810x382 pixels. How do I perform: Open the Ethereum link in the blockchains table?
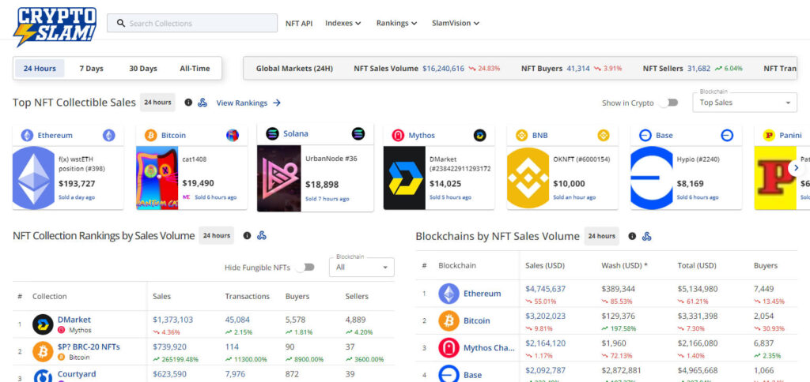click(x=482, y=294)
